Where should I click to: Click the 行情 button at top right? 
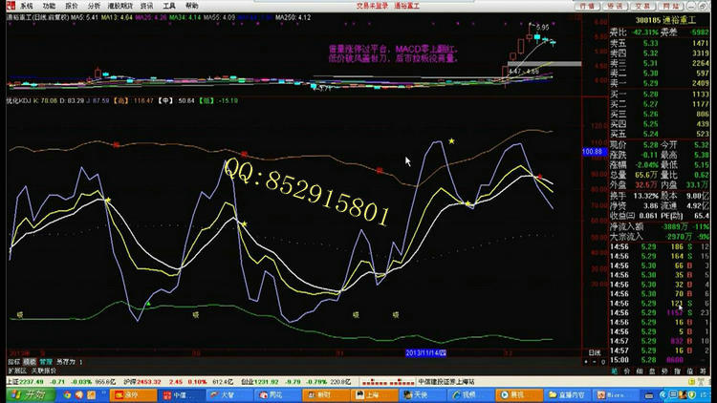[588, 6]
